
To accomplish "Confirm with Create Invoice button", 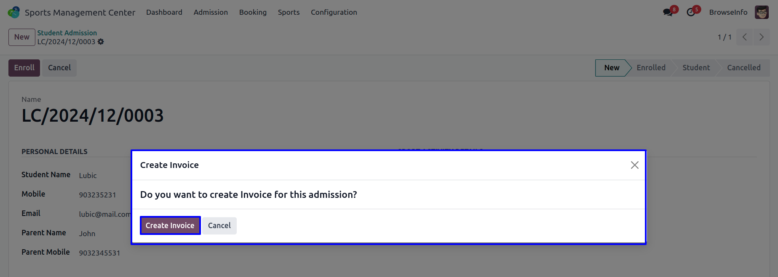I will click(170, 226).
